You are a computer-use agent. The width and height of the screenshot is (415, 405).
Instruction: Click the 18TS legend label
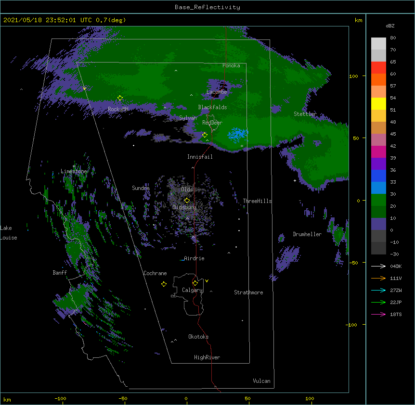pyautogui.click(x=396, y=314)
